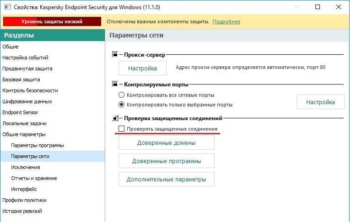Open the Продвинутая защита section
351x222 pixels.
[27, 69]
